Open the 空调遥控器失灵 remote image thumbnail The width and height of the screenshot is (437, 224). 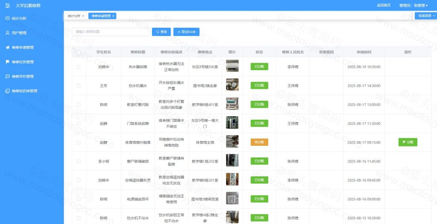[232, 179]
